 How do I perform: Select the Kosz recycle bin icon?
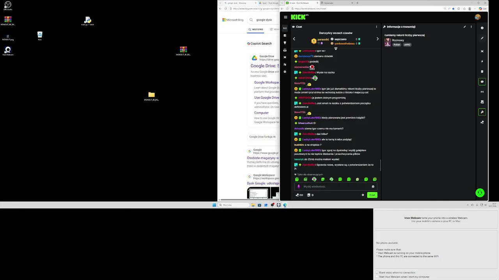[x=40, y=36]
